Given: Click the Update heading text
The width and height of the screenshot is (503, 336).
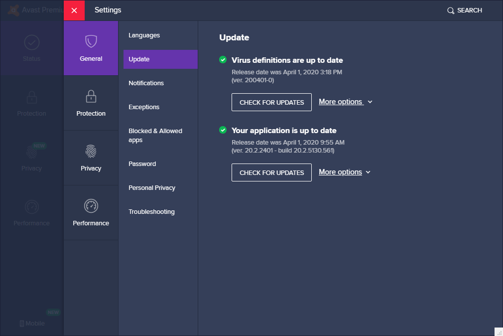Looking at the screenshot, I should coord(234,37).
